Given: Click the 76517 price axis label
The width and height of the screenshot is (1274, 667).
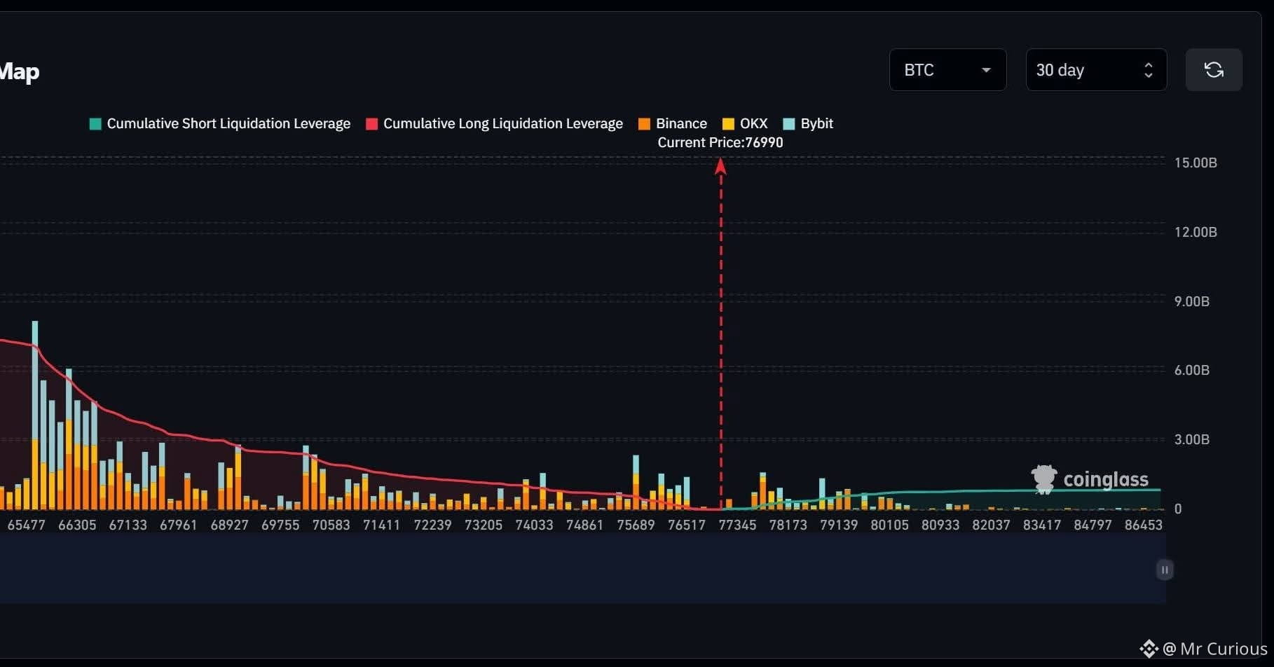Looking at the screenshot, I should pyautogui.click(x=687, y=525).
